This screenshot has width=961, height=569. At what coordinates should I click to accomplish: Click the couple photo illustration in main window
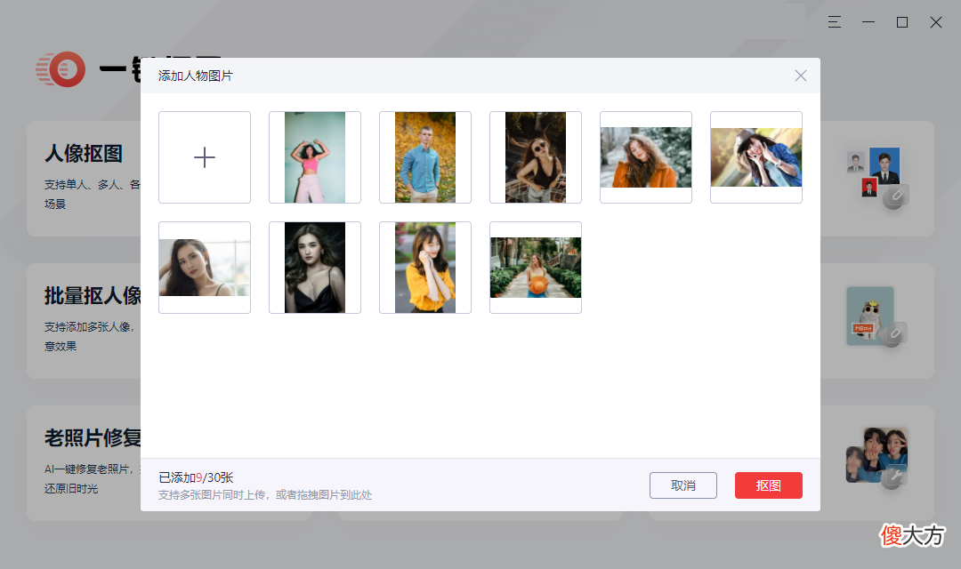[876, 457]
